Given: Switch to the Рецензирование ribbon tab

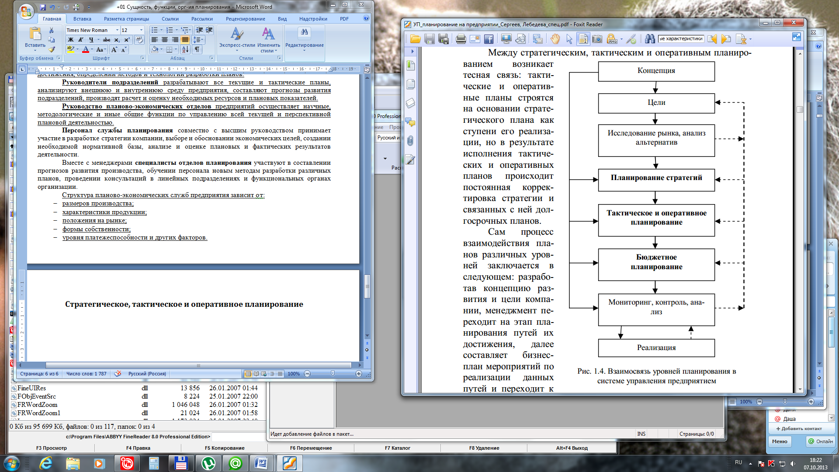Looking at the screenshot, I should click(x=245, y=19).
